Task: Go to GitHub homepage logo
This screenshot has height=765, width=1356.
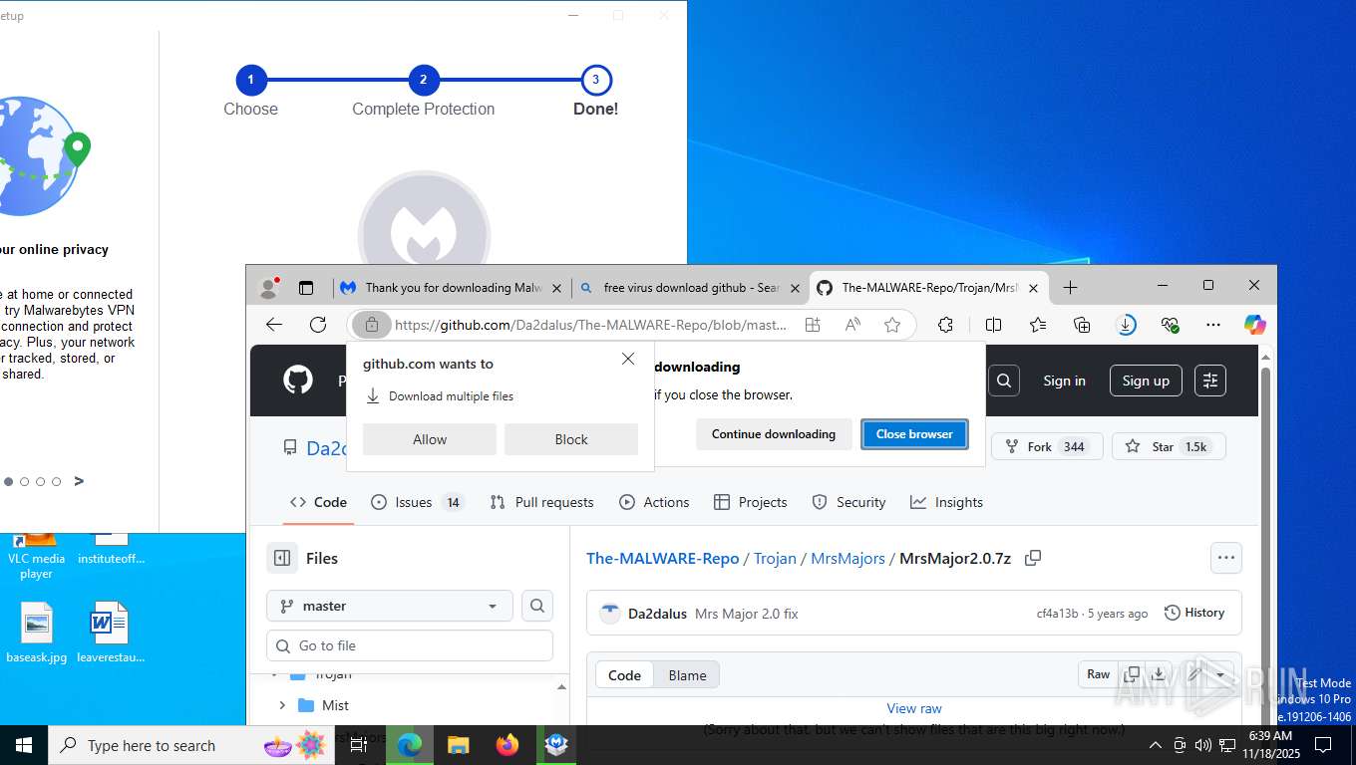Action: click(x=297, y=380)
